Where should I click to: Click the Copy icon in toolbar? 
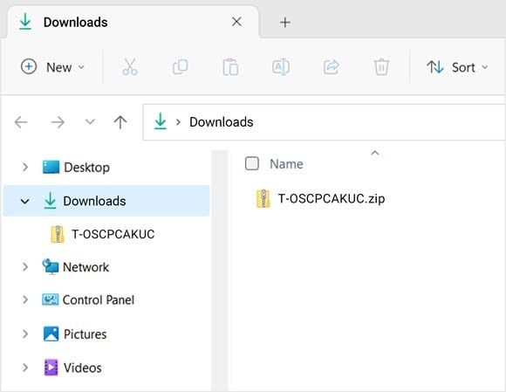click(x=180, y=67)
